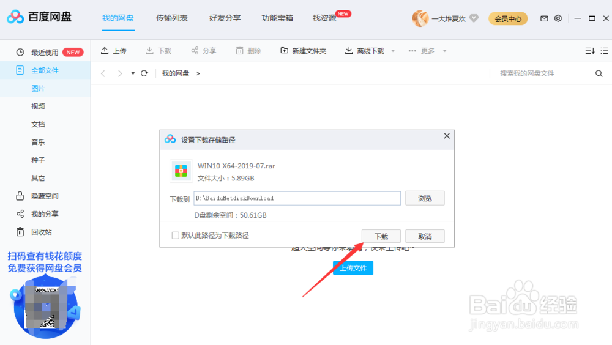
Task: Open the Function Toolbox tab
Action: (277, 18)
